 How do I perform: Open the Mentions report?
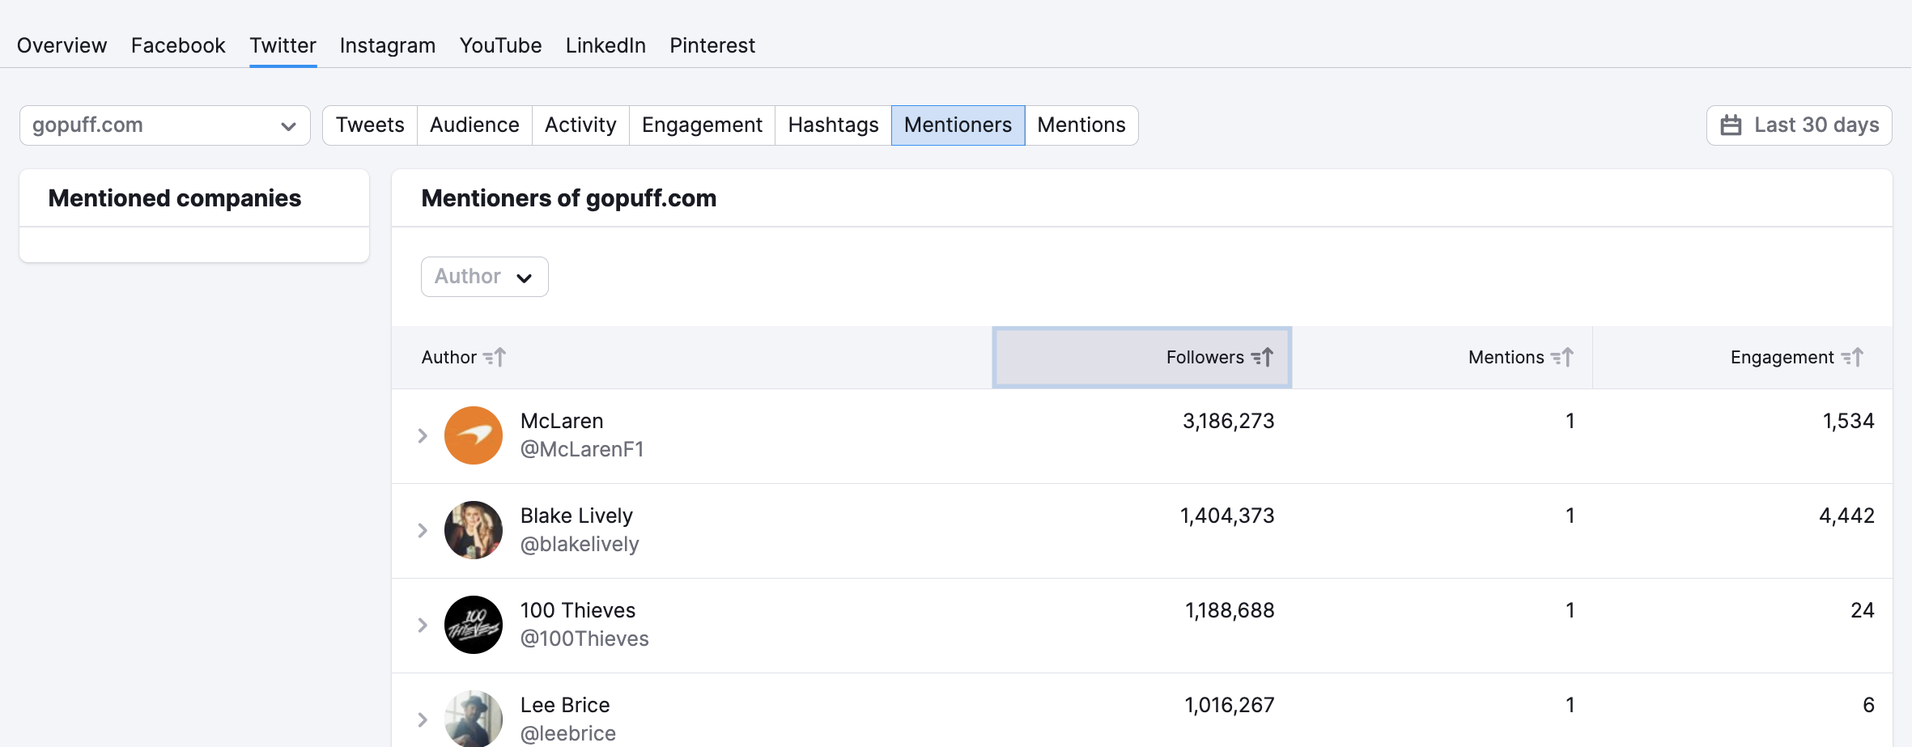1081,125
